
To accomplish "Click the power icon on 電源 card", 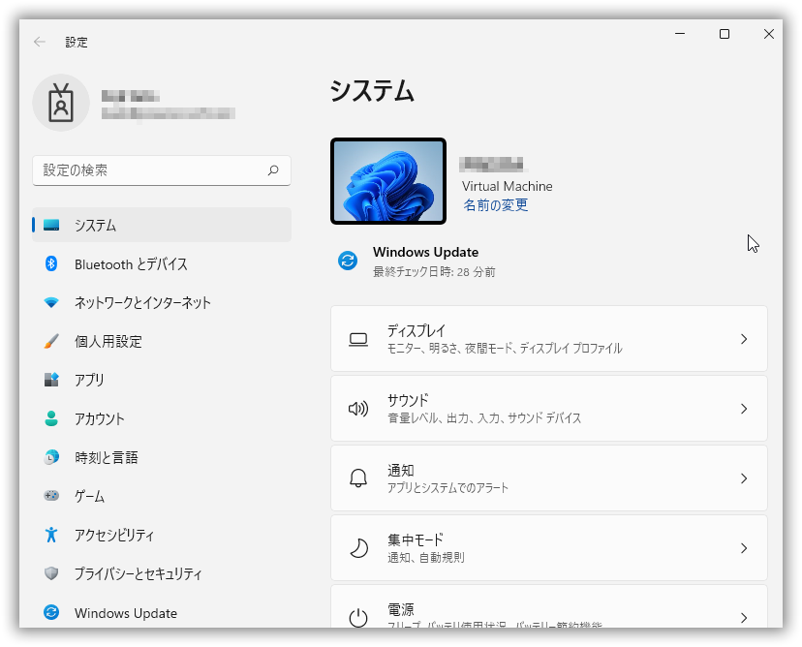I will pyautogui.click(x=358, y=617).
